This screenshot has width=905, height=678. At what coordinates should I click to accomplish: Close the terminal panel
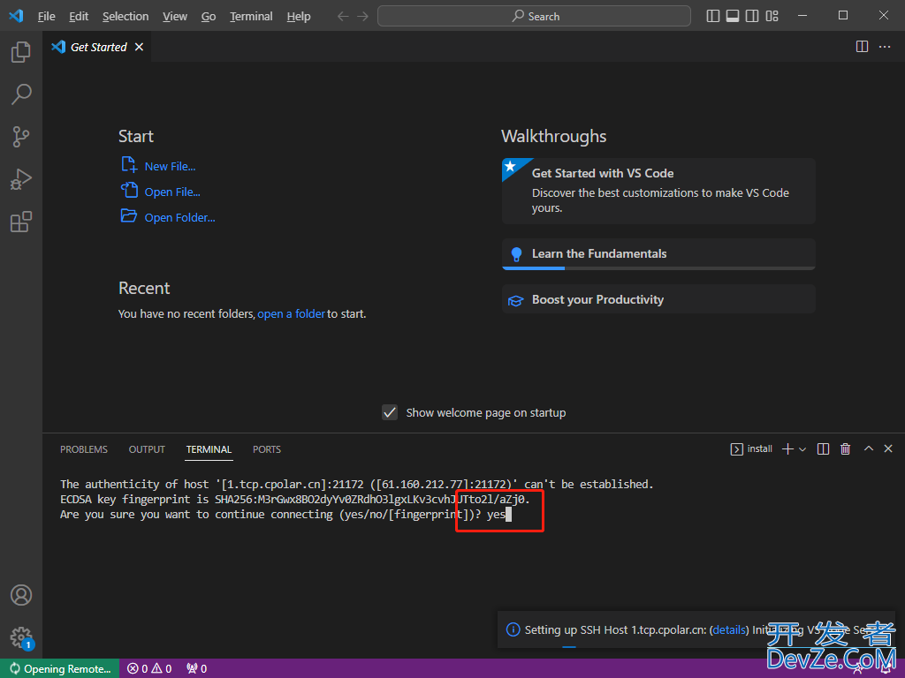tap(888, 448)
